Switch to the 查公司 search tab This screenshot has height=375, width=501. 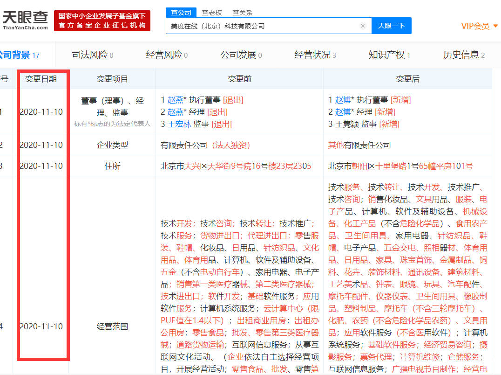181,13
